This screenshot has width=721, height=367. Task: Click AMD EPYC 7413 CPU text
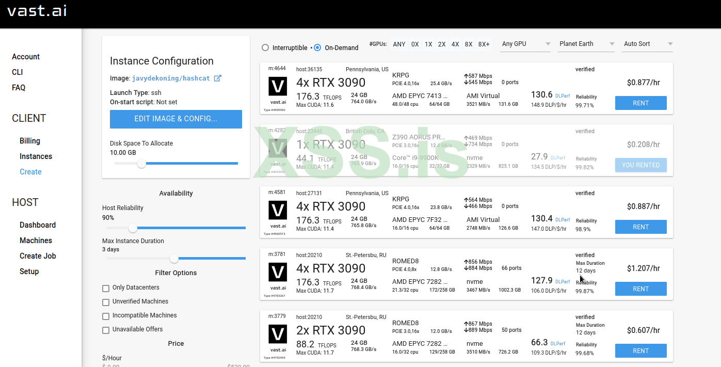point(420,96)
